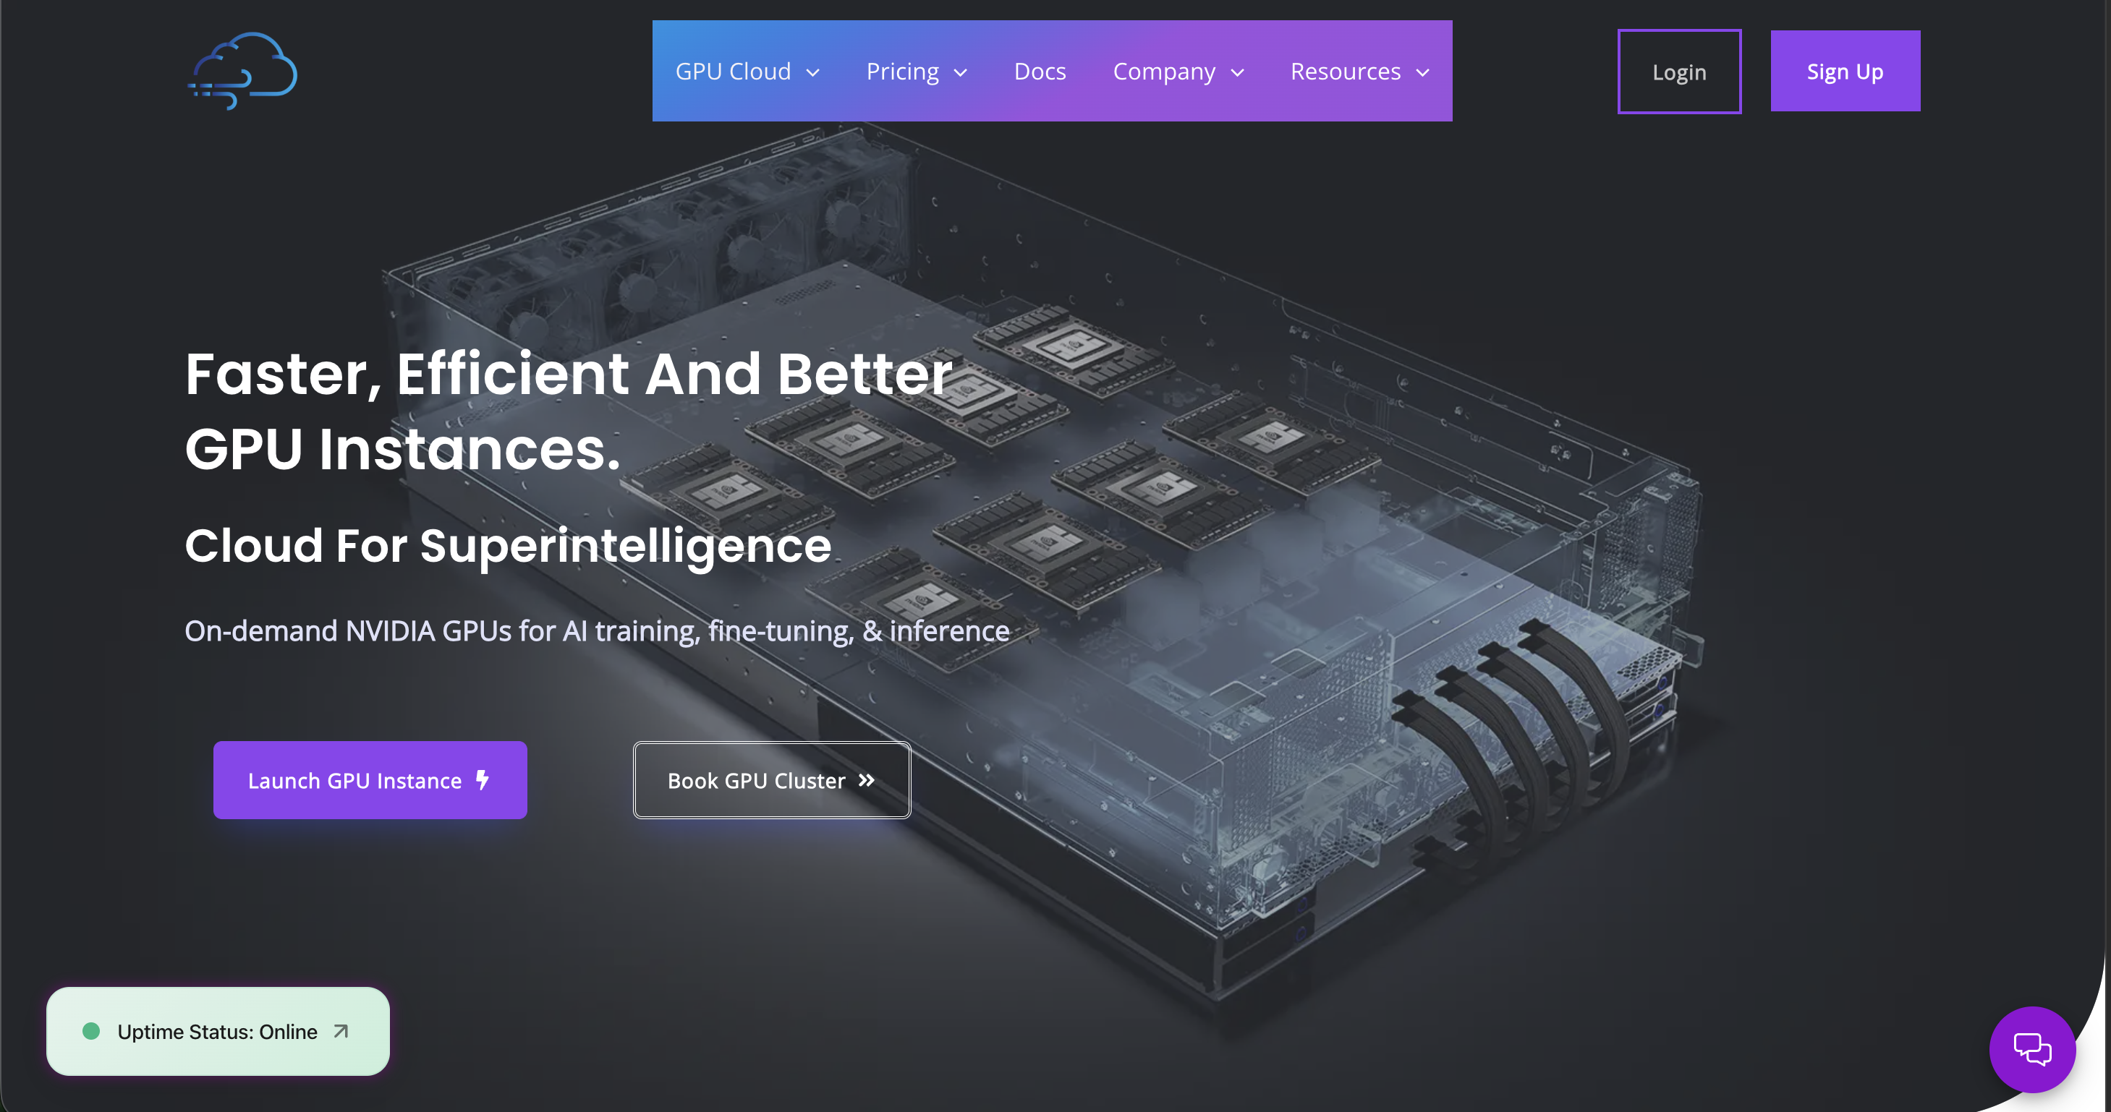Click the Sign Up button
The image size is (2111, 1112).
tap(1845, 72)
